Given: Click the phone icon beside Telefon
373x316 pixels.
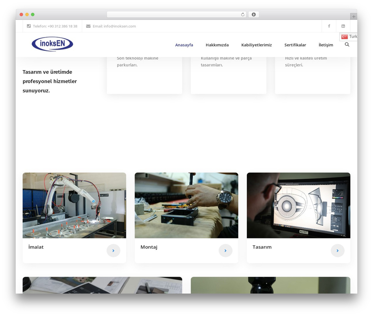Looking at the screenshot, I should (29, 26).
